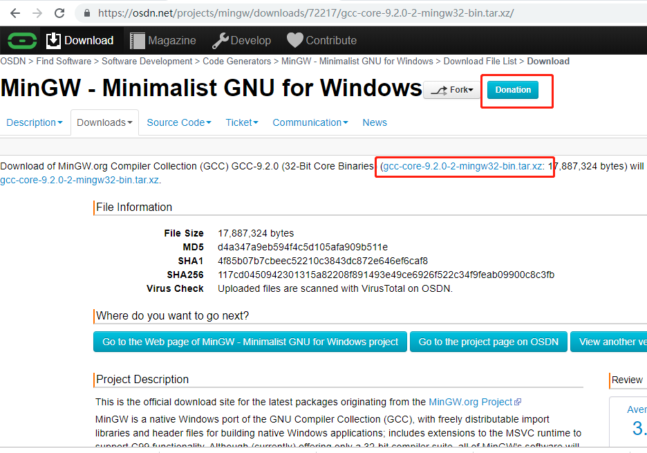647x453 pixels.
Task: Open the Find Software breadcrumb link
Action: click(64, 61)
